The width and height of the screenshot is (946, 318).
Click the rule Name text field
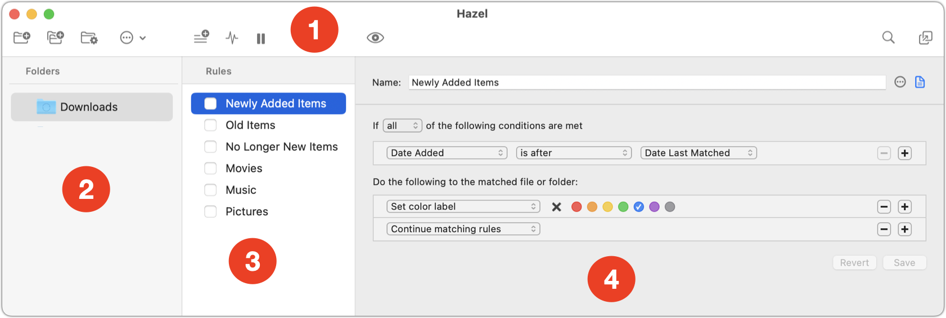647,83
